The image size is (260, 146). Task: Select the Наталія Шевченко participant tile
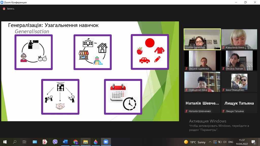coord(202,103)
